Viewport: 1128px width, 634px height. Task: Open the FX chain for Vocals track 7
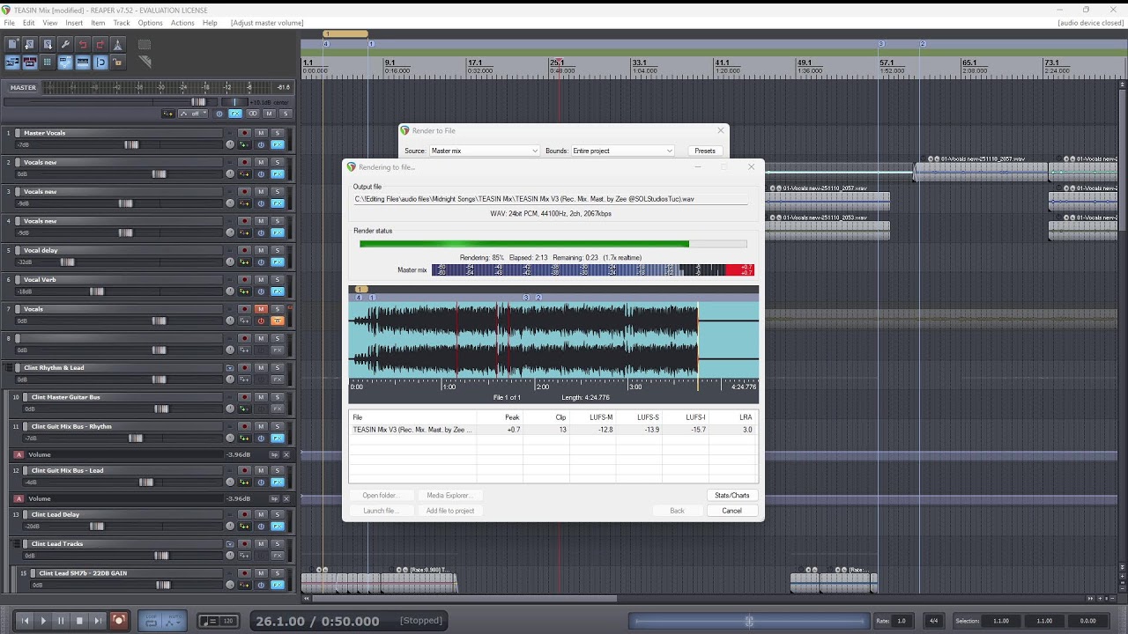pyautogui.click(x=278, y=321)
